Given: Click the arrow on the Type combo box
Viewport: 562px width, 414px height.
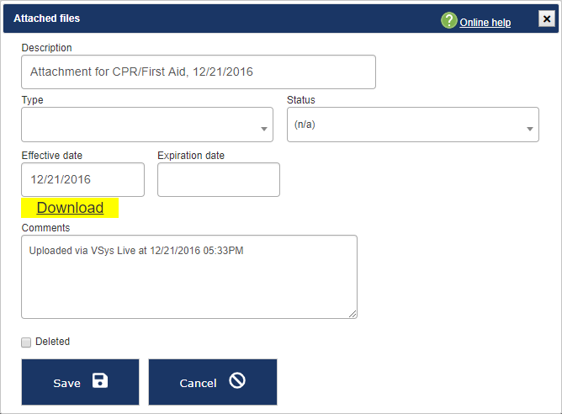Looking at the screenshot, I should (x=263, y=130).
